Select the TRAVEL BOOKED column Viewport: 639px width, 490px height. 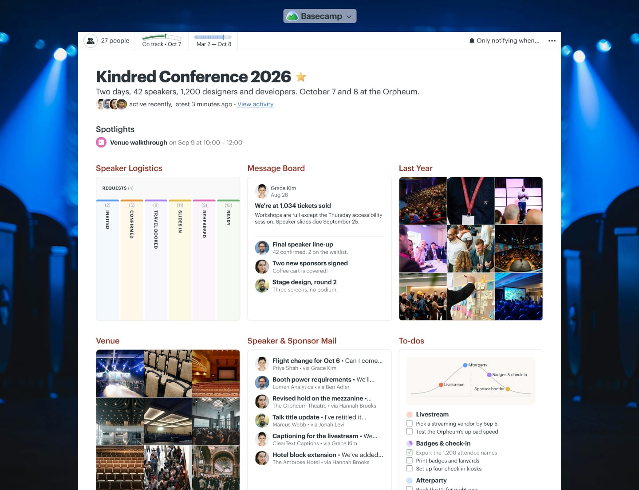click(156, 260)
